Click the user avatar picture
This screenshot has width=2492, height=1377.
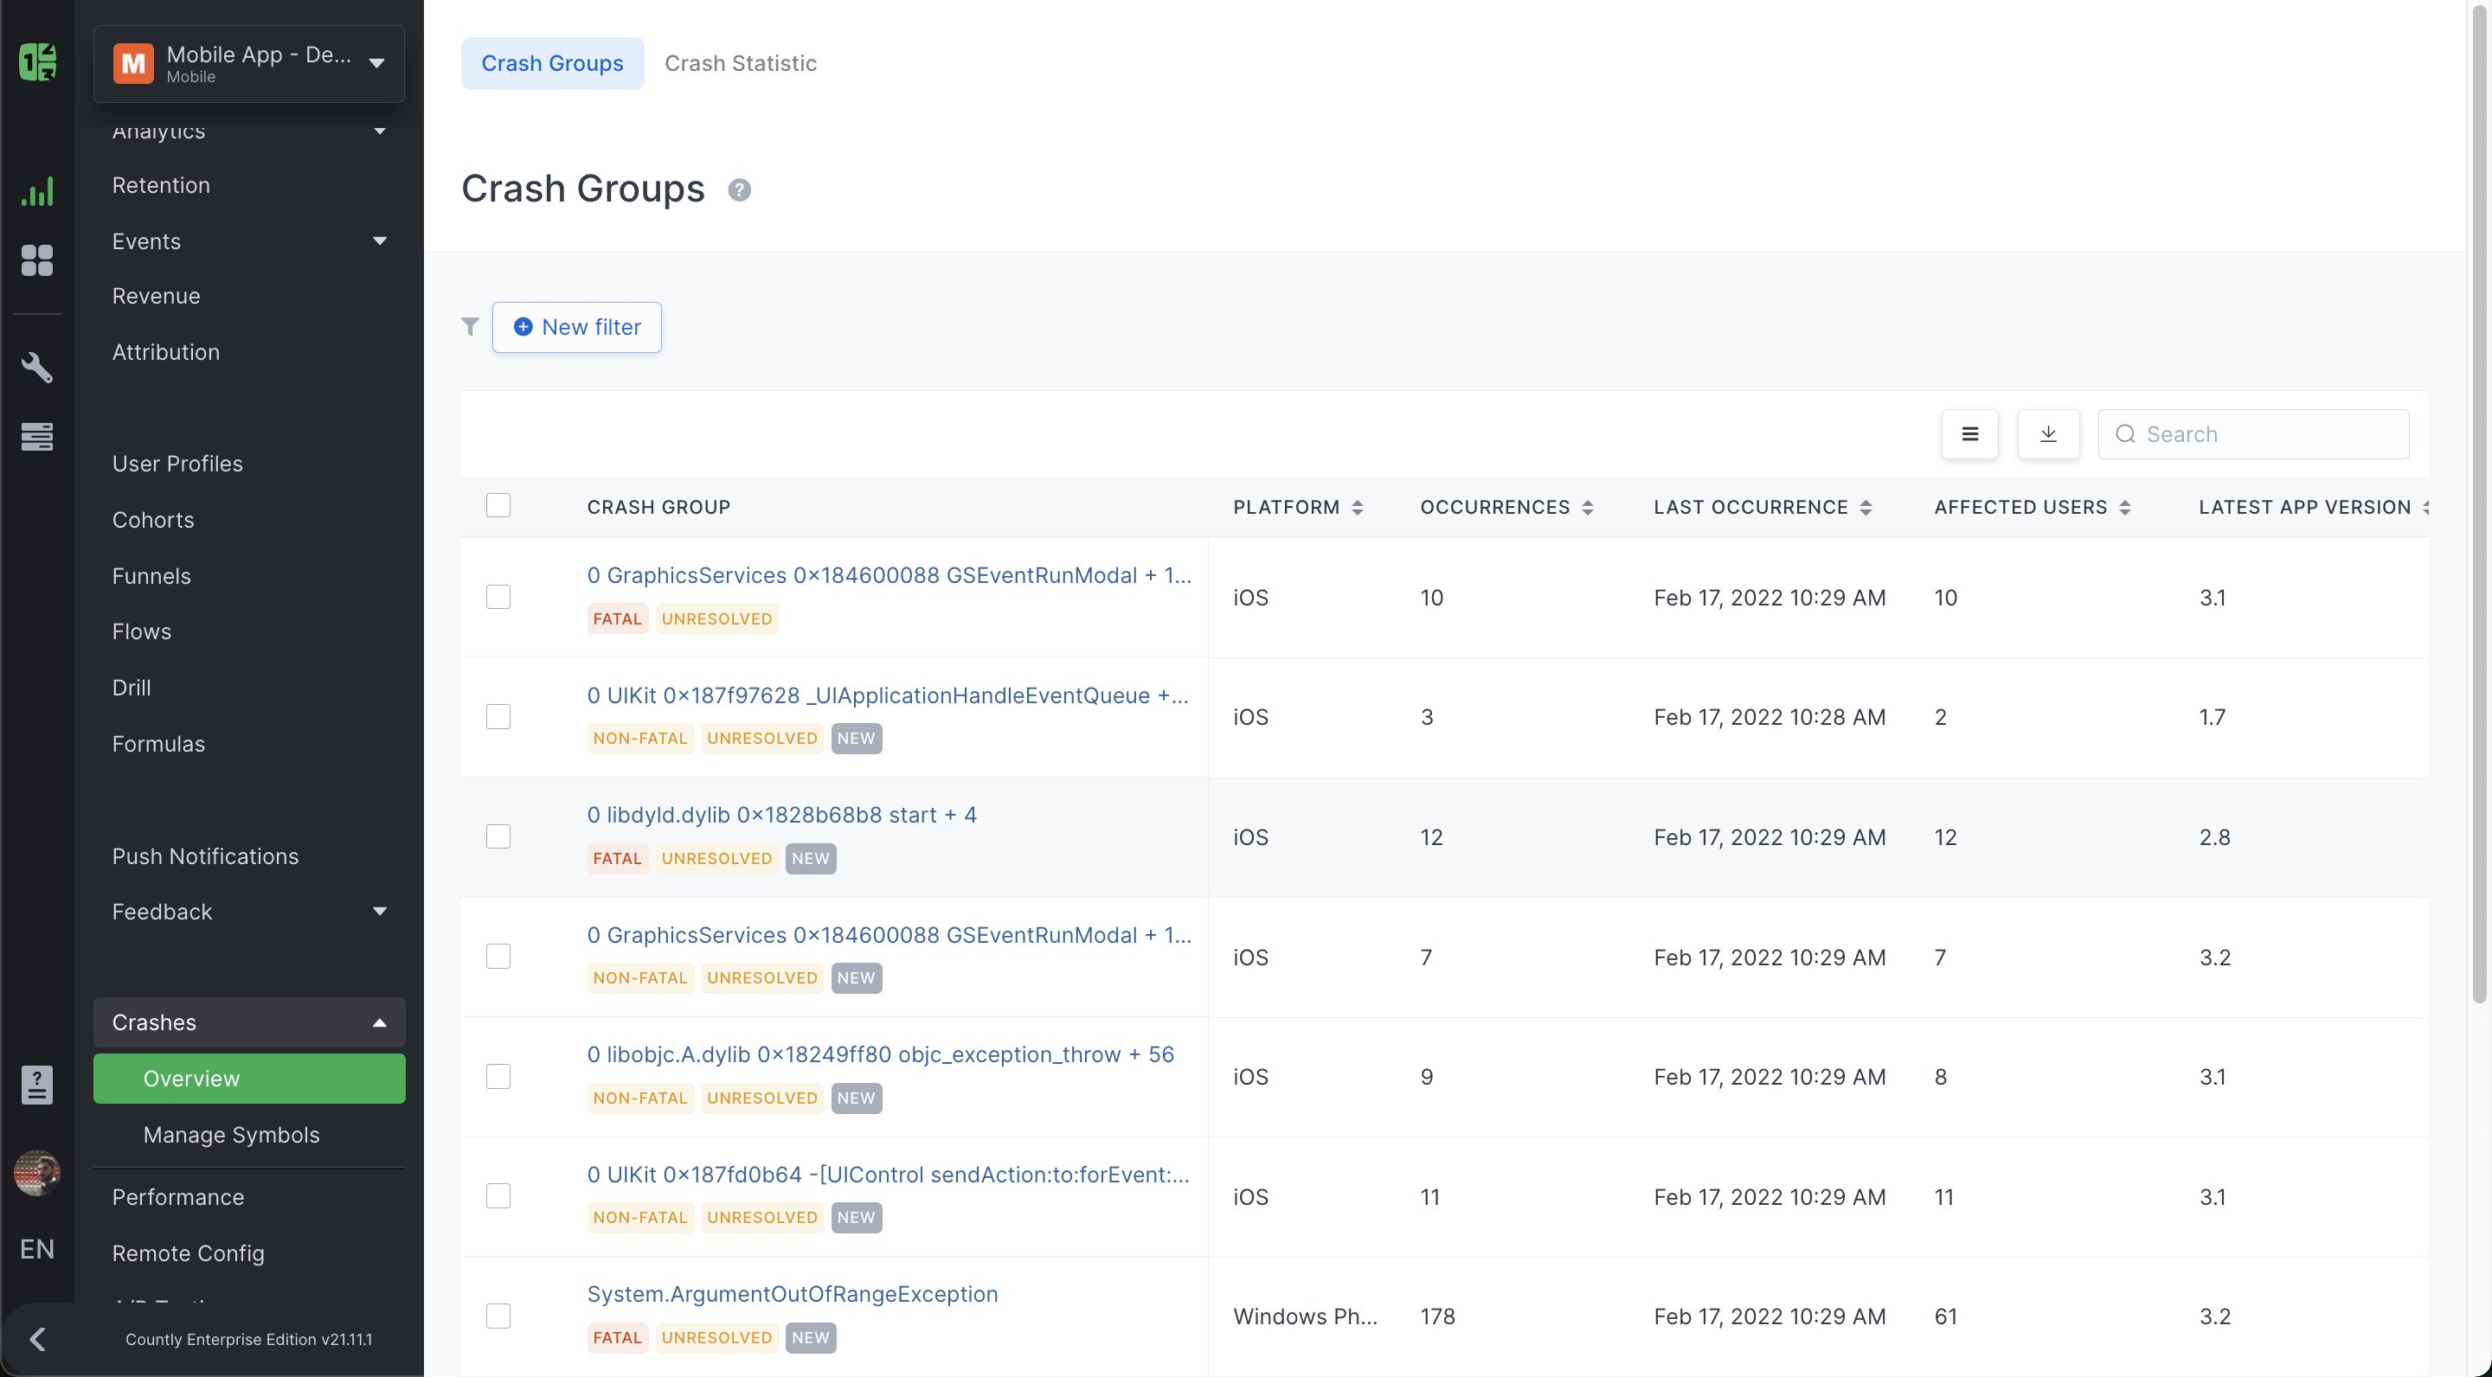coord(36,1173)
